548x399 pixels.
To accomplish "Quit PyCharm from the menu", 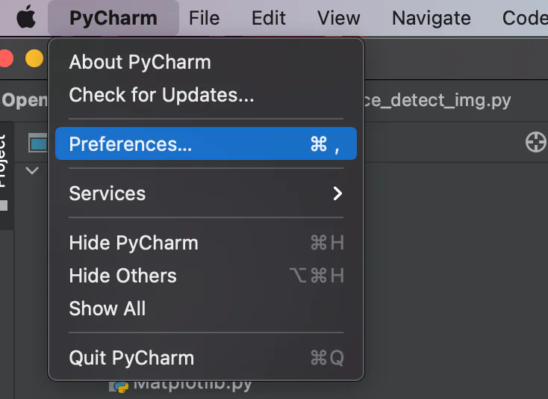I will (x=131, y=358).
